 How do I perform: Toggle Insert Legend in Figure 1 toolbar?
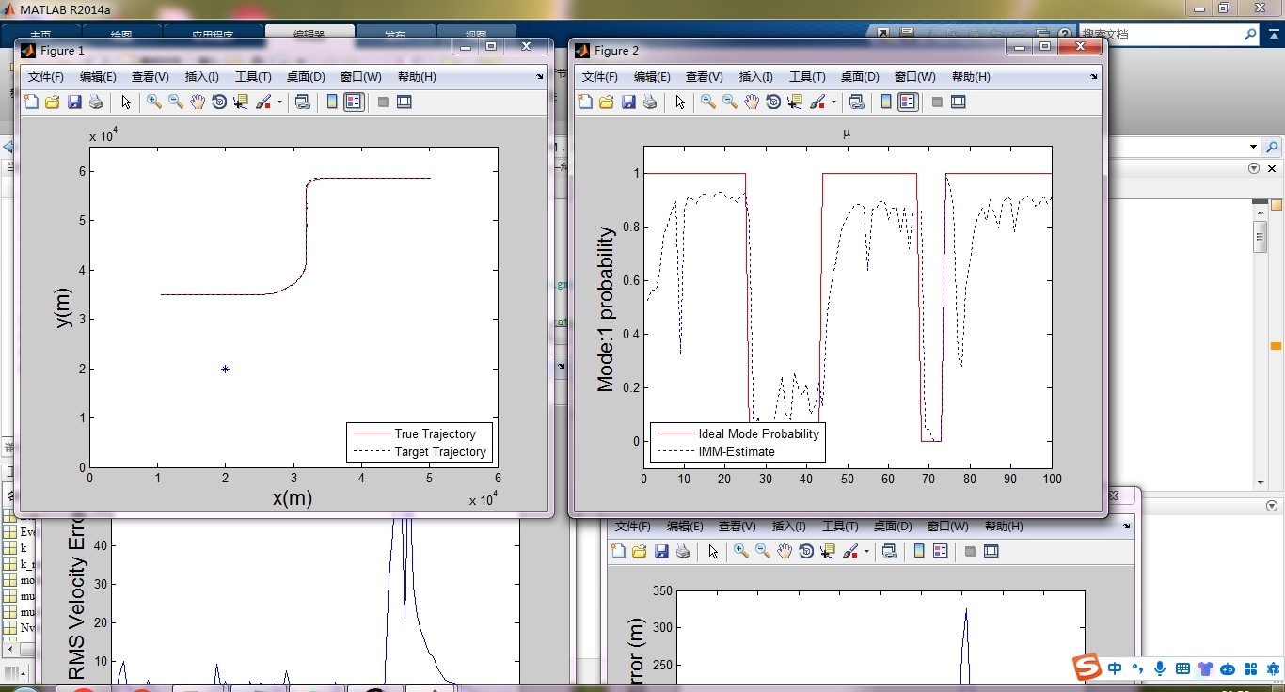click(354, 102)
